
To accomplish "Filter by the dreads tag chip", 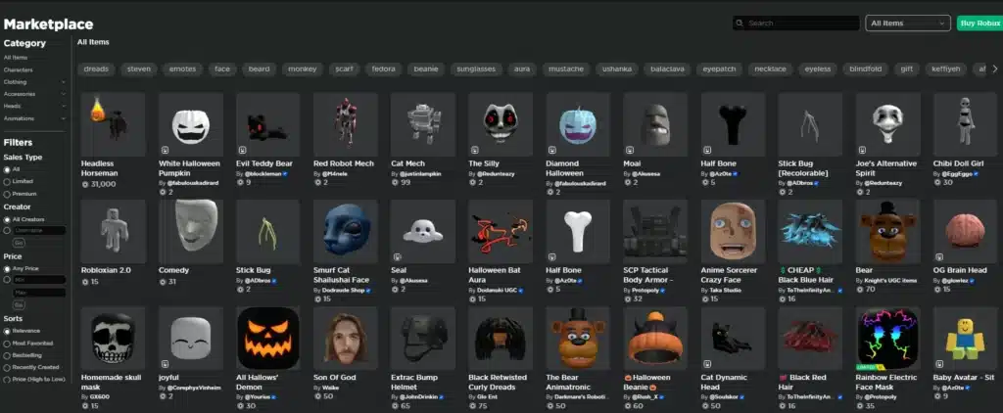I will coord(96,69).
